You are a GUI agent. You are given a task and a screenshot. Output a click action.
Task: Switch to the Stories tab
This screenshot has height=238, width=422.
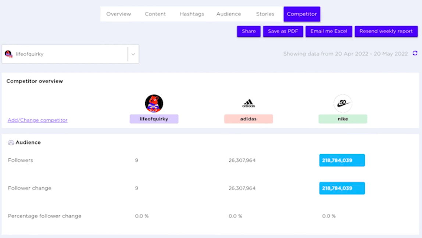[x=265, y=14]
